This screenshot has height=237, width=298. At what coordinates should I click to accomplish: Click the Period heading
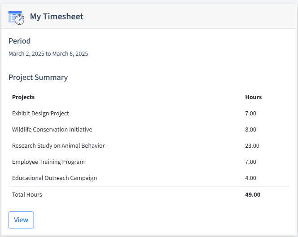20,41
